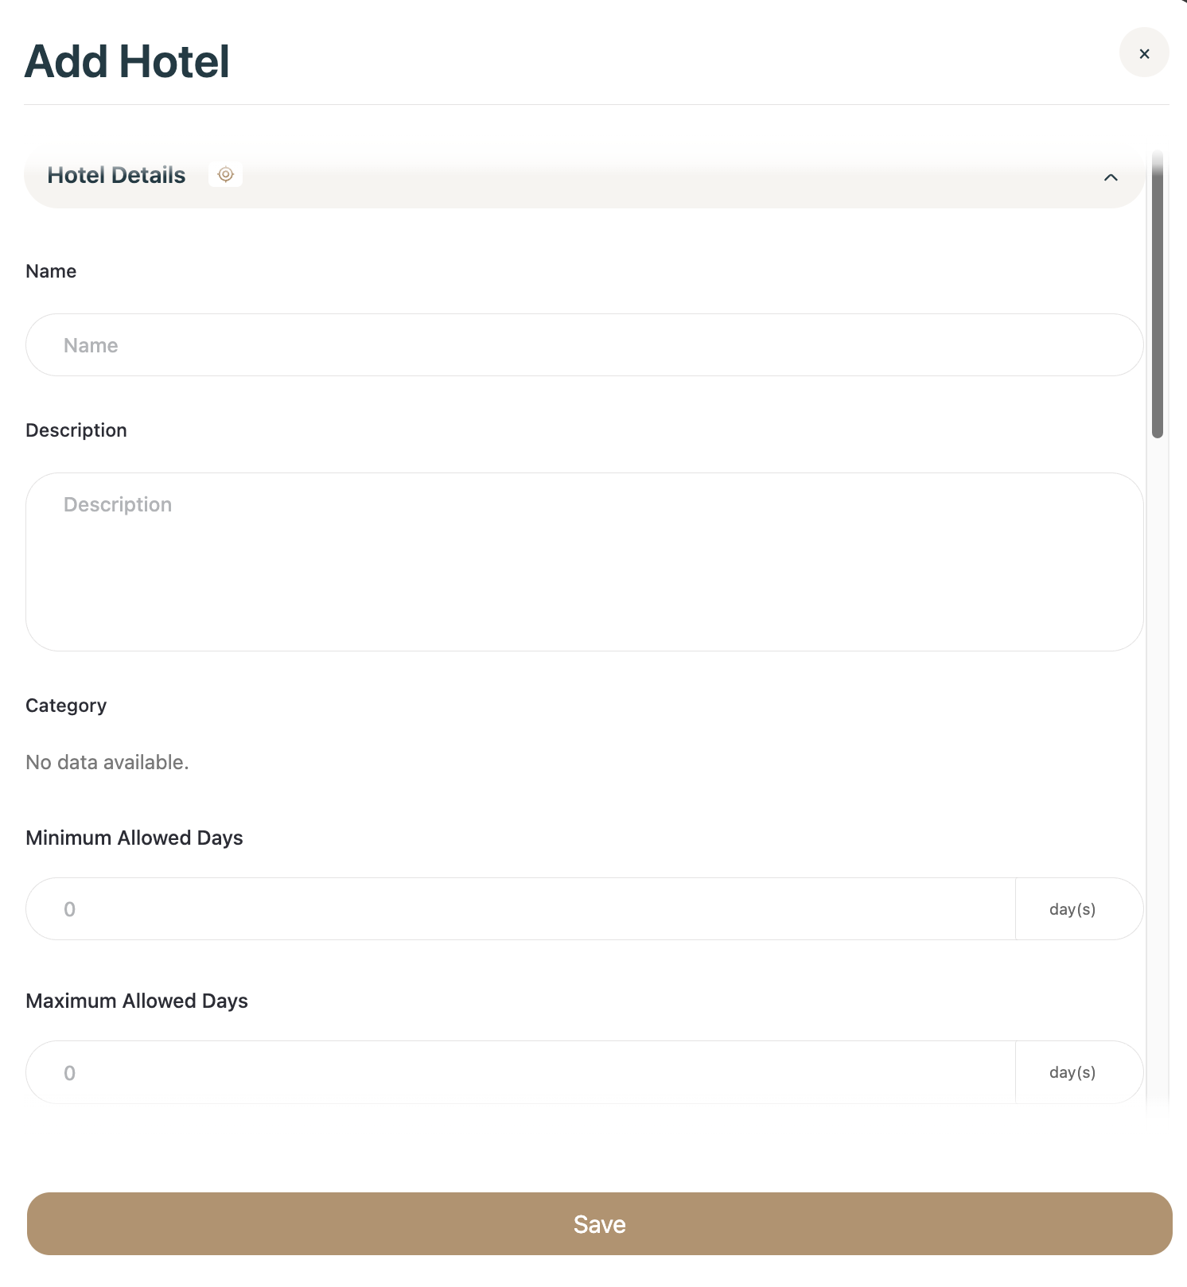Click inside the Description text area
1187x1287 pixels.
[584, 562]
